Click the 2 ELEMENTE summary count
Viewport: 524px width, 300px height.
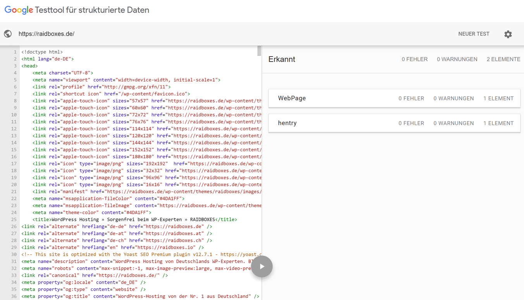pos(503,59)
